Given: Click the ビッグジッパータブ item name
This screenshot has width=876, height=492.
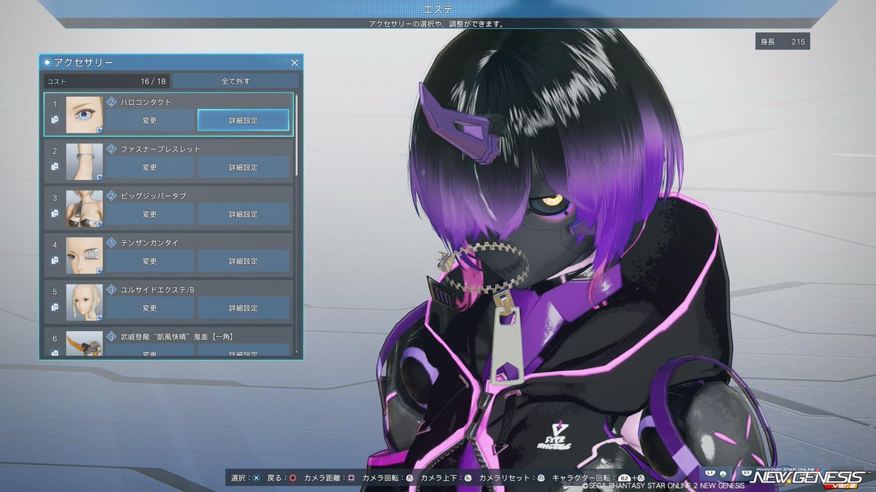Looking at the screenshot, I should pyautogui.click(x=153, y=196).
